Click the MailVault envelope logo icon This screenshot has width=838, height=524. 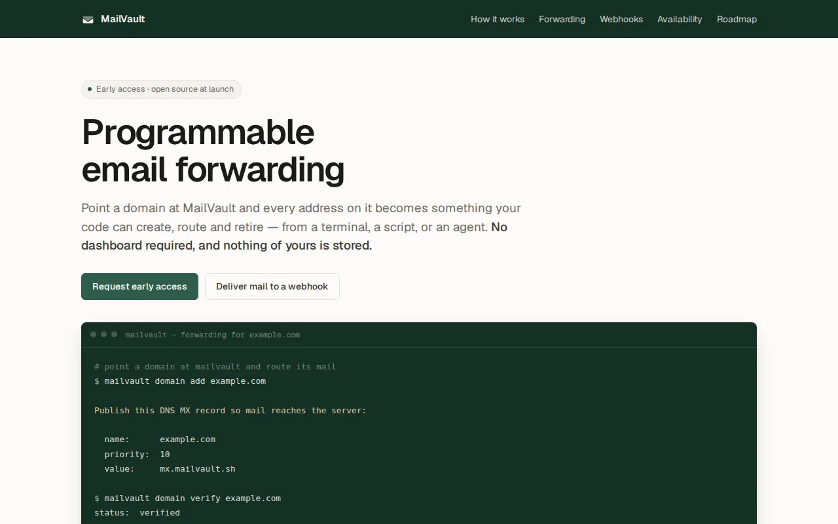click(x=88, y=20)
